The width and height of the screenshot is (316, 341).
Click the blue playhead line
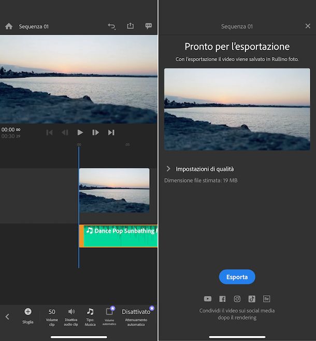point(79,207)
